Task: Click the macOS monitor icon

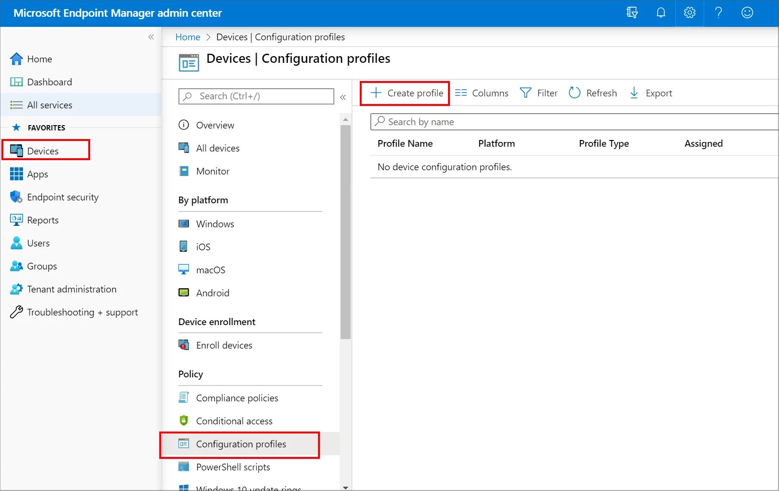Action: (x=184, y=269)
